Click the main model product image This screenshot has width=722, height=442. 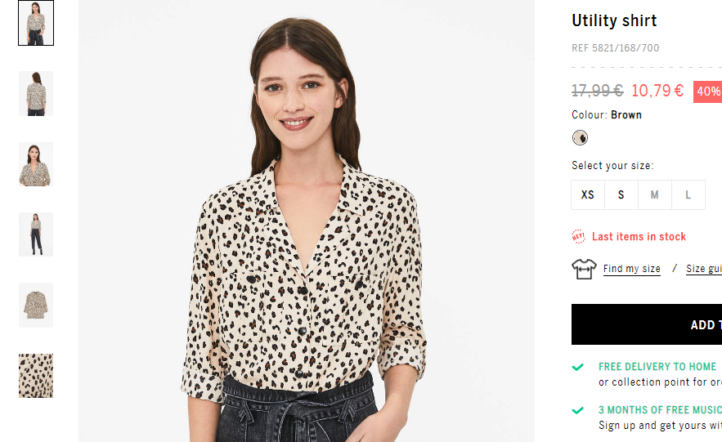[x=307, y=221]
